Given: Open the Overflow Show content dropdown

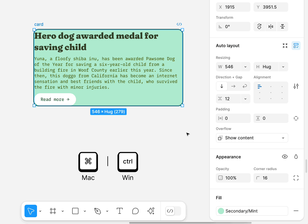Looking at the screenshot, I should coord(252,138).
